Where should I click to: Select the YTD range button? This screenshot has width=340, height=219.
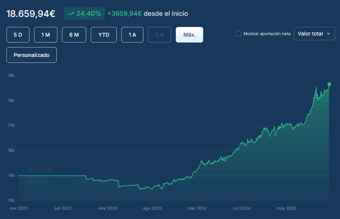(104, 35)
